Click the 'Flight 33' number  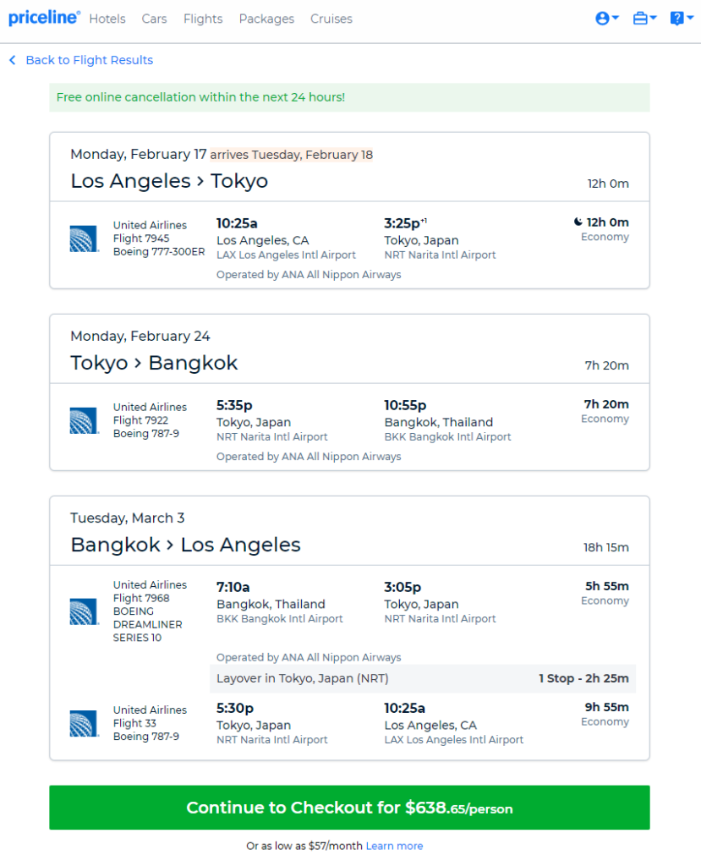pos(134,723)
